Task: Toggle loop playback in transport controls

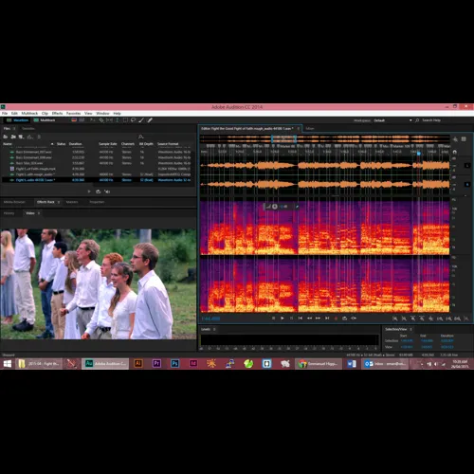Action: pos(344,319)
